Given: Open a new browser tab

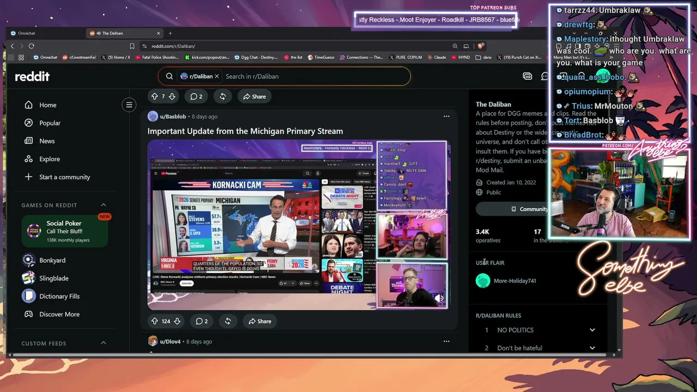Looking at the screenshot, I should (170, 33).
